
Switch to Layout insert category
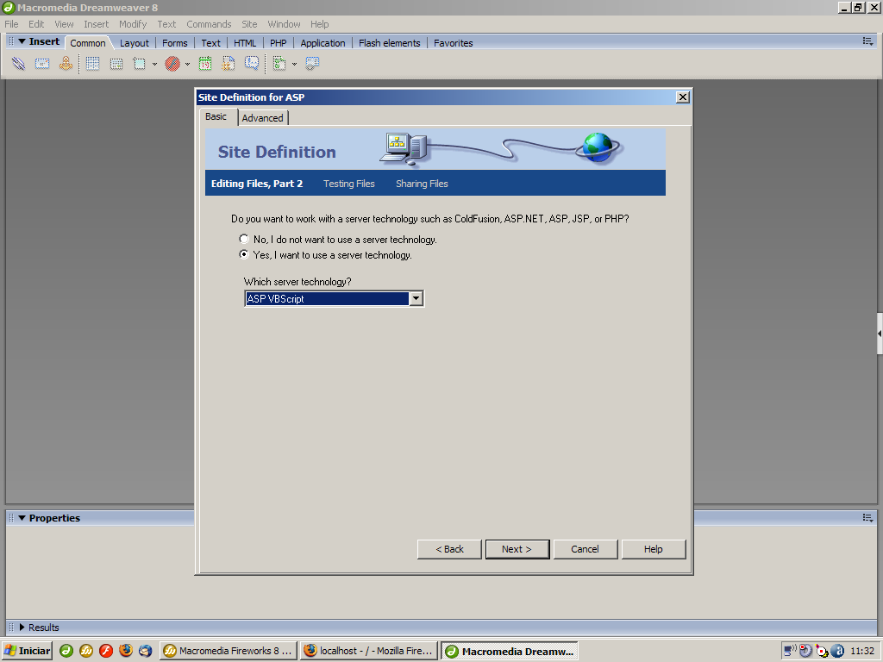tap(134, 43)
